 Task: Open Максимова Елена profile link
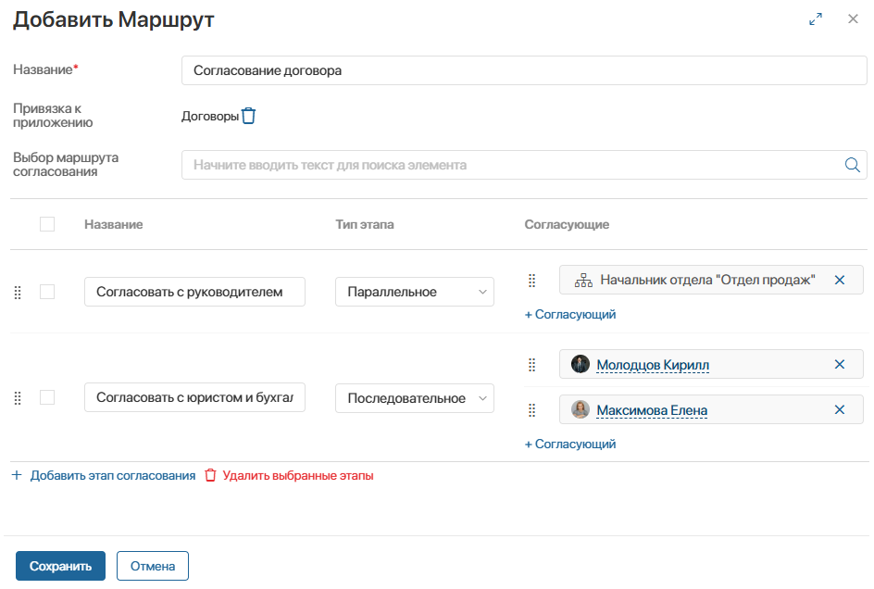[652, 410]
